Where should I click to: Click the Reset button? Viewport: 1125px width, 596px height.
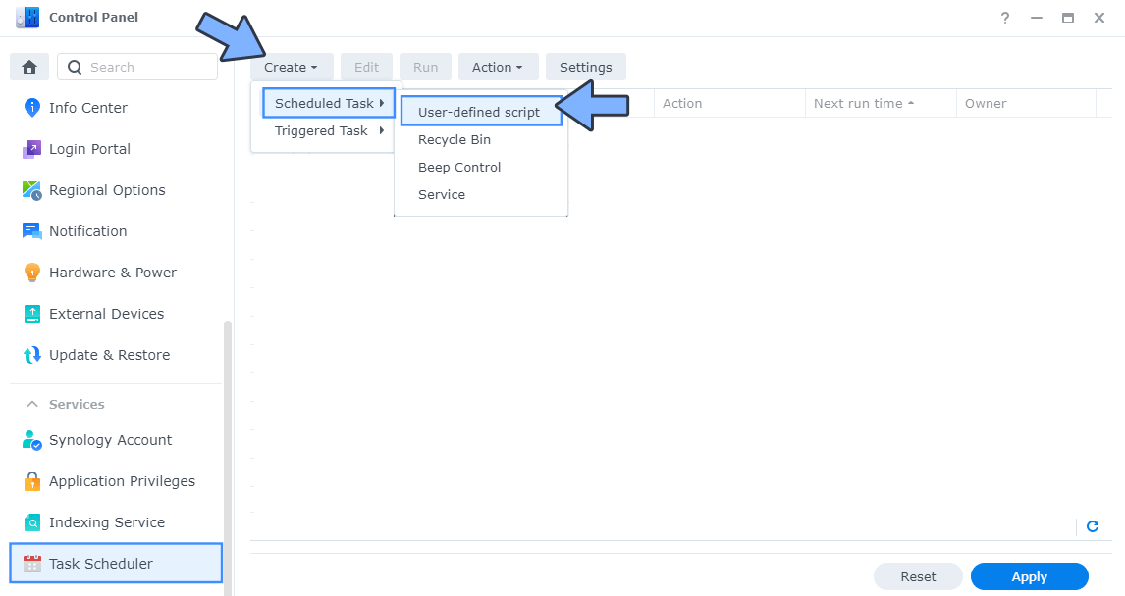pyautogui.click(x=918, y=576)
